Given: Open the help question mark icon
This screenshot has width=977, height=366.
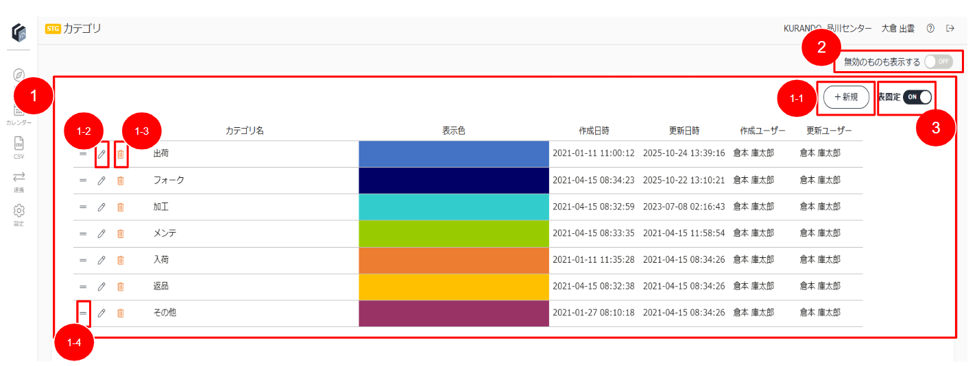Looking at the screenshot, I should coord(930,29).
